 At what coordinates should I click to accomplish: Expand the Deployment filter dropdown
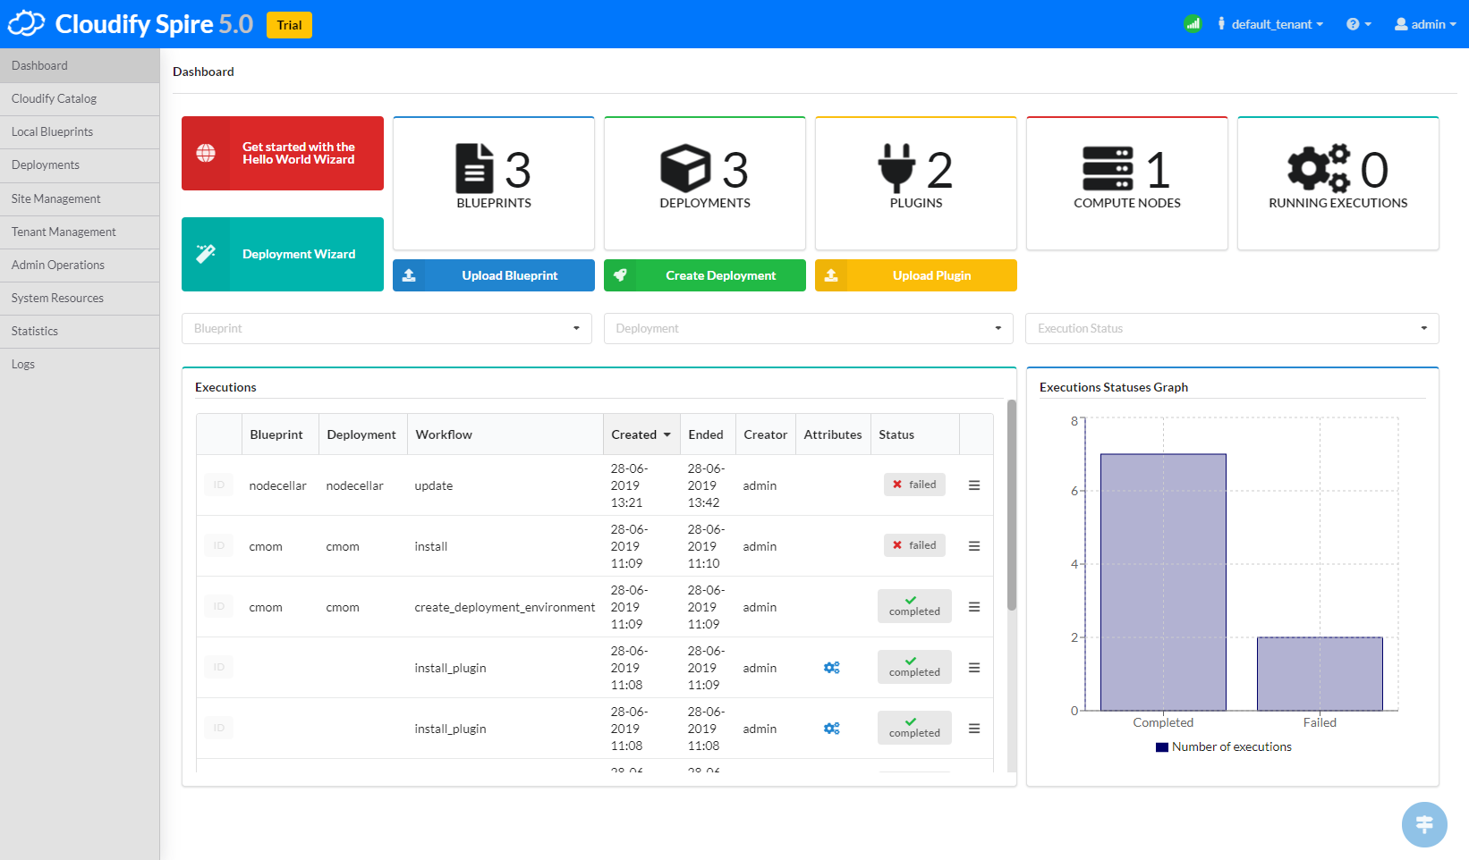point(809,328)
